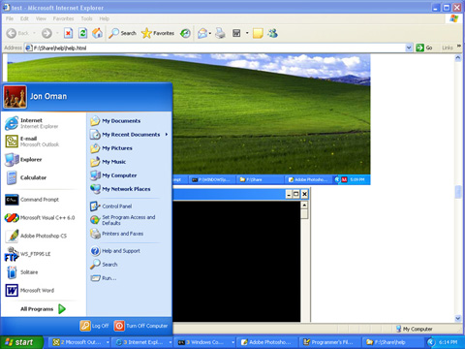
Task: Expand the Edit button dropdown arrow
Action: (x=247, y=33)
